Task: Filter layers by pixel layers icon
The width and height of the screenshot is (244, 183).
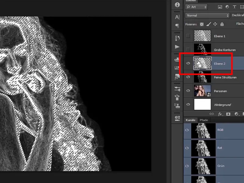Action: point(220,7)
